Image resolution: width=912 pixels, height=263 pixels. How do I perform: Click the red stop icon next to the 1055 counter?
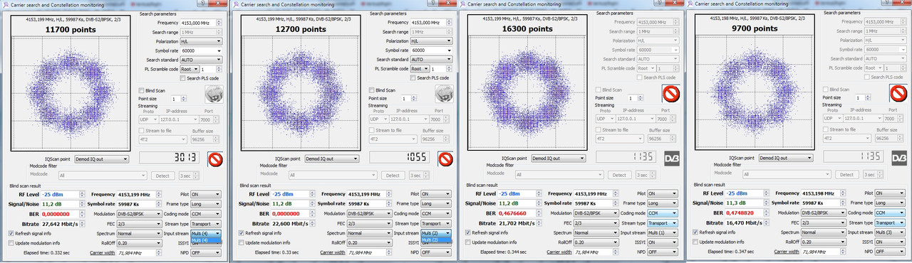click(445, 158)
